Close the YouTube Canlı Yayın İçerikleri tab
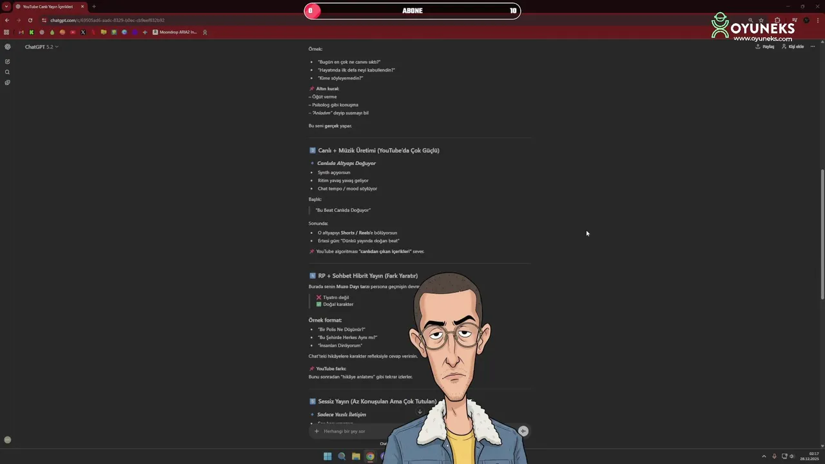The width and height of the screenshot is (825, 464). tap(82, 6)
